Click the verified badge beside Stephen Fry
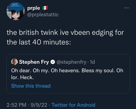136x109 pixels. click(53, 62)
